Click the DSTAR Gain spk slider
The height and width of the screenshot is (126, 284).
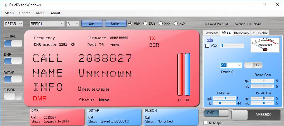click(x=262, y=98)
